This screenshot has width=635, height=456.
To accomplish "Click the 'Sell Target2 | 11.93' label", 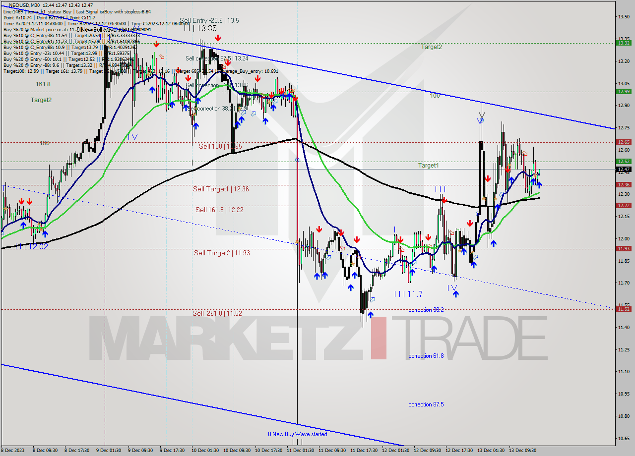I will [x=222, y=253].
